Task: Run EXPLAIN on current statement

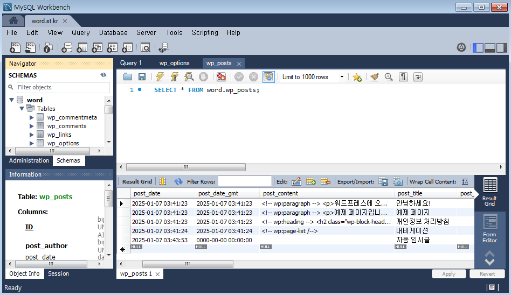Action: coord(189,77)
